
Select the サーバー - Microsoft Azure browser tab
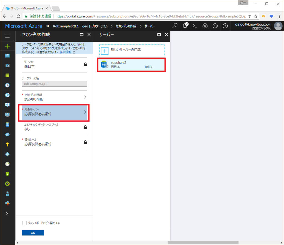[27, 8]
